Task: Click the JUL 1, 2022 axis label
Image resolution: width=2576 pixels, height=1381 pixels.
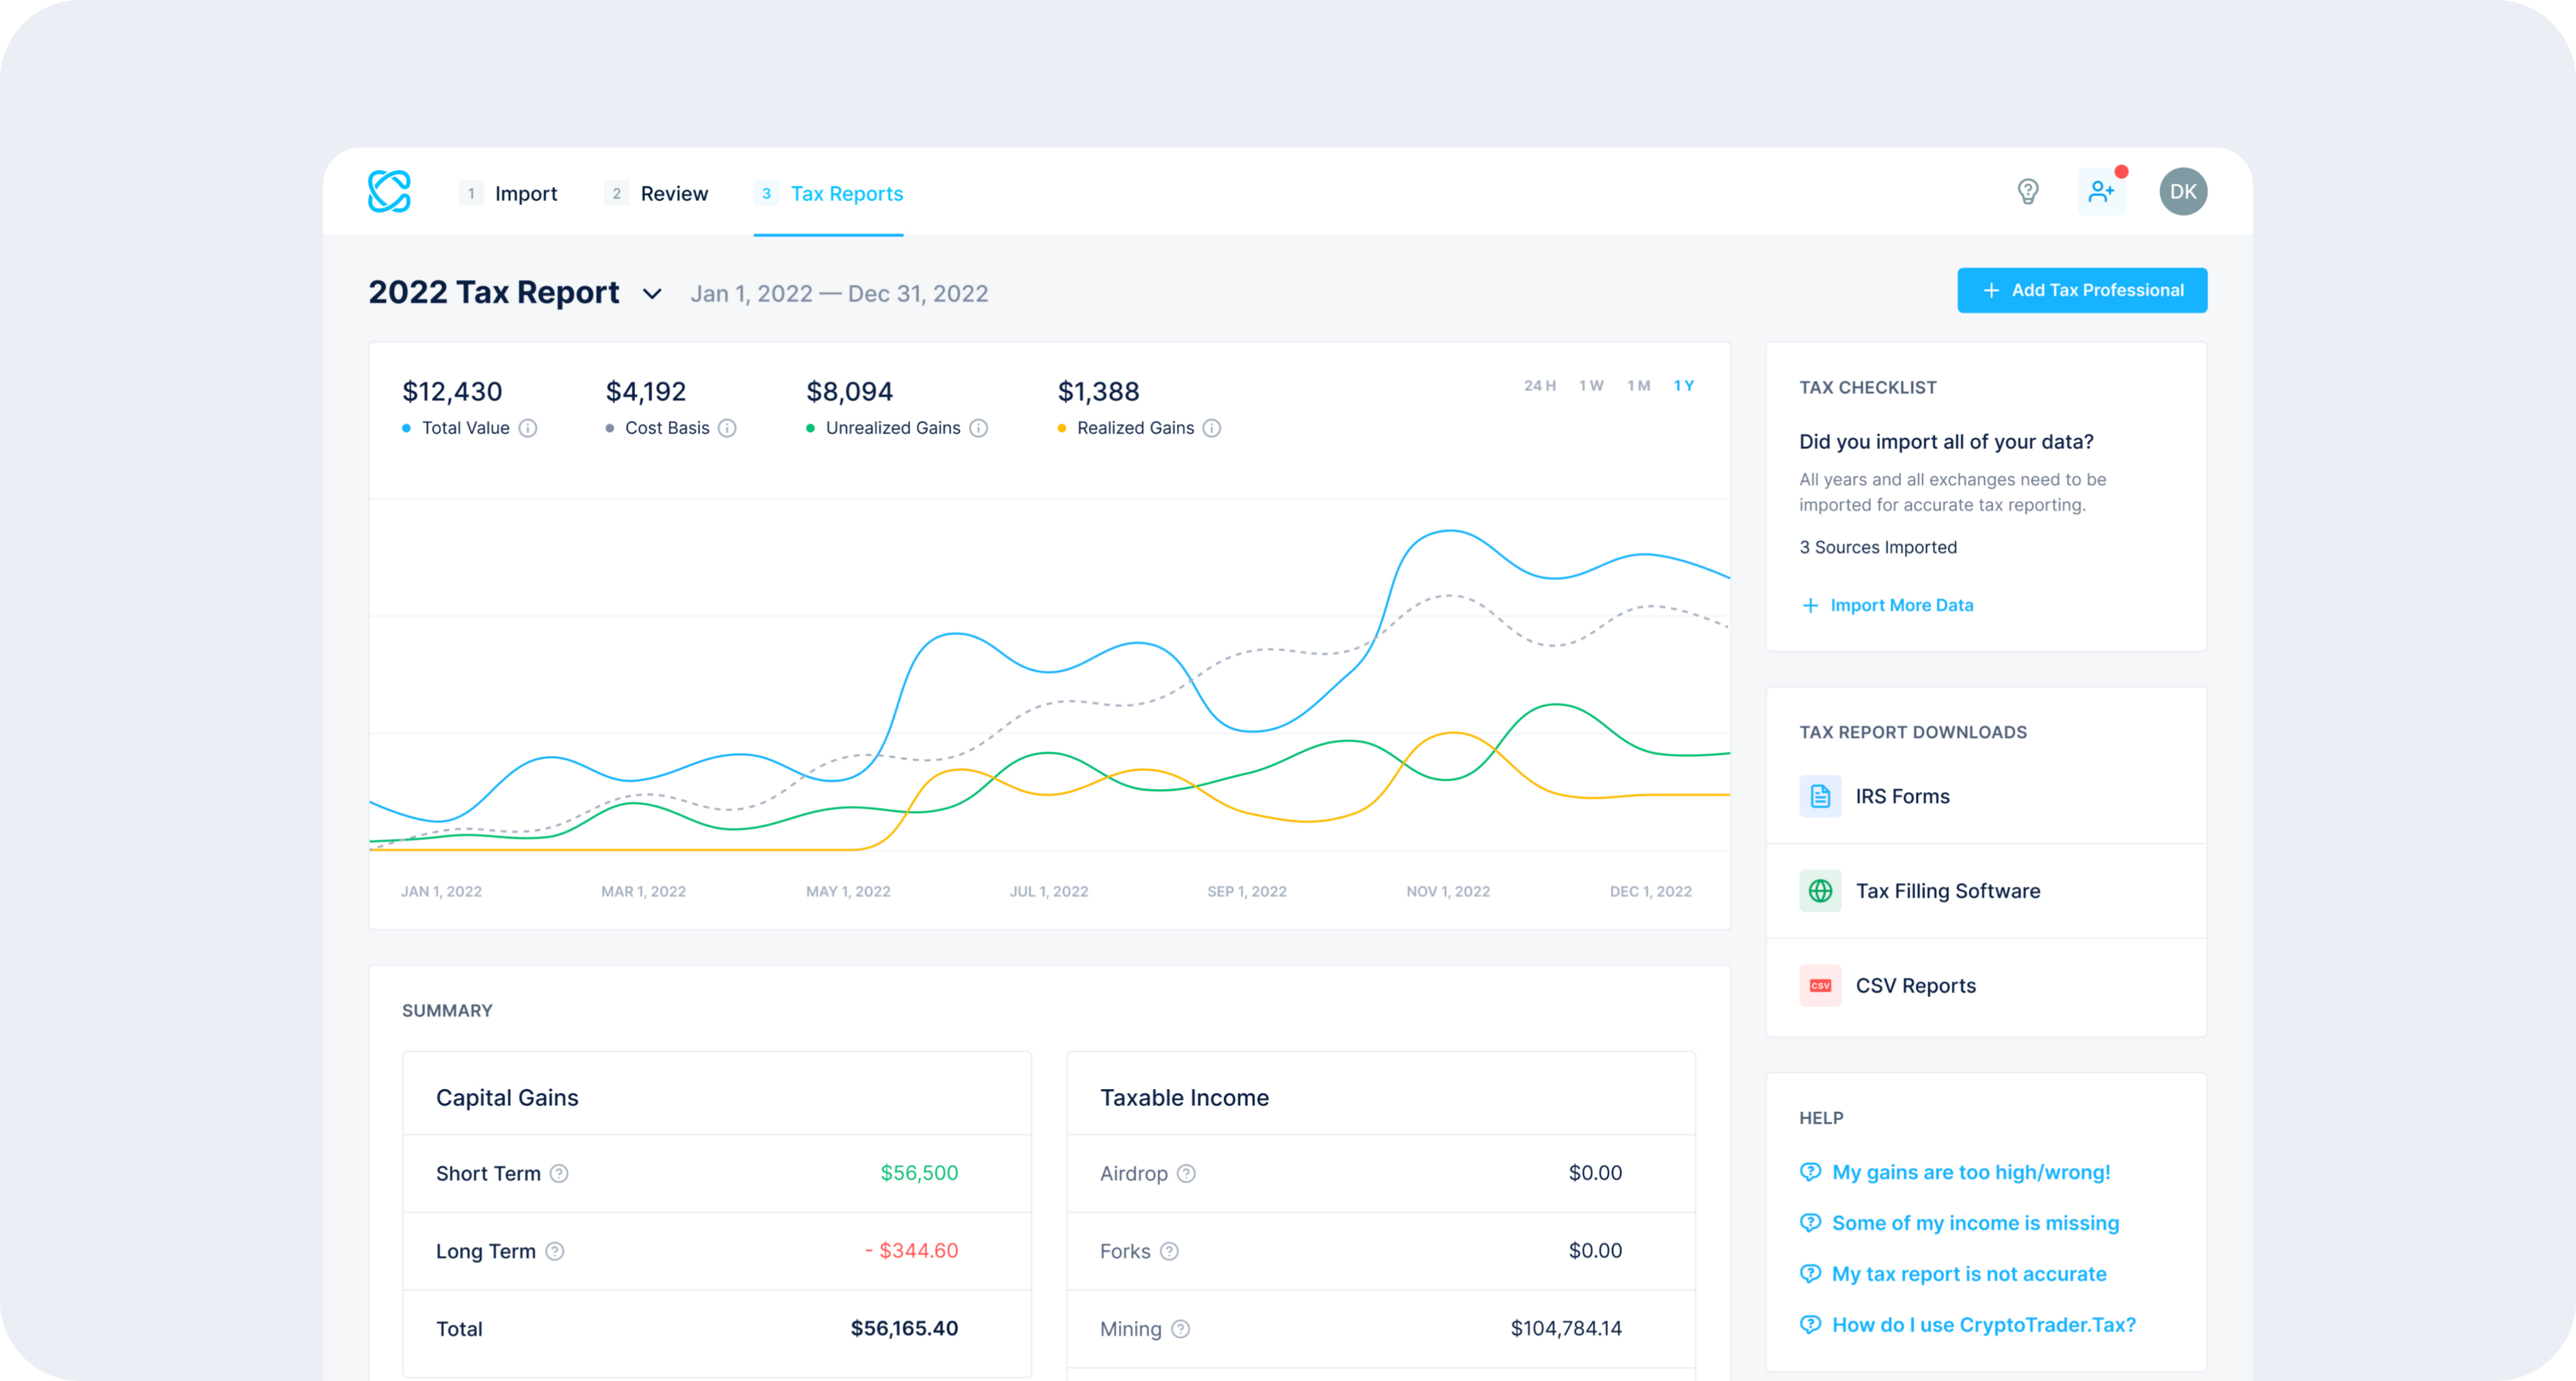Action: (1048, 891)
